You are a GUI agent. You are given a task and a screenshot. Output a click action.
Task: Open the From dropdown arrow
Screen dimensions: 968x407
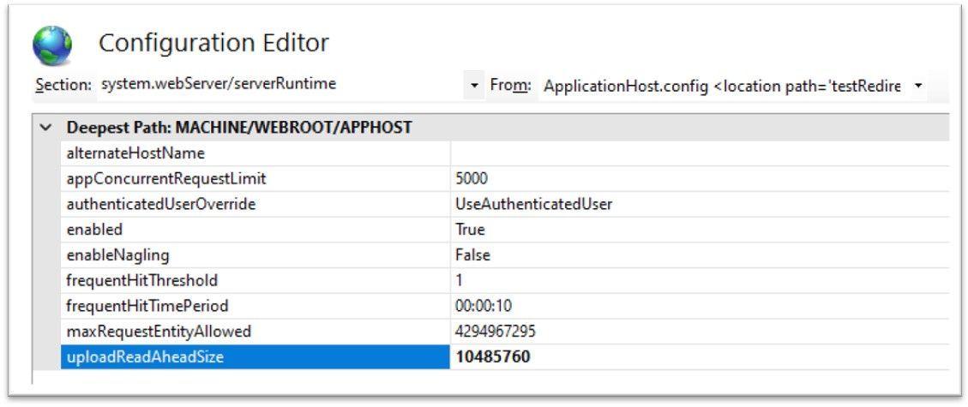coord(918,86)
